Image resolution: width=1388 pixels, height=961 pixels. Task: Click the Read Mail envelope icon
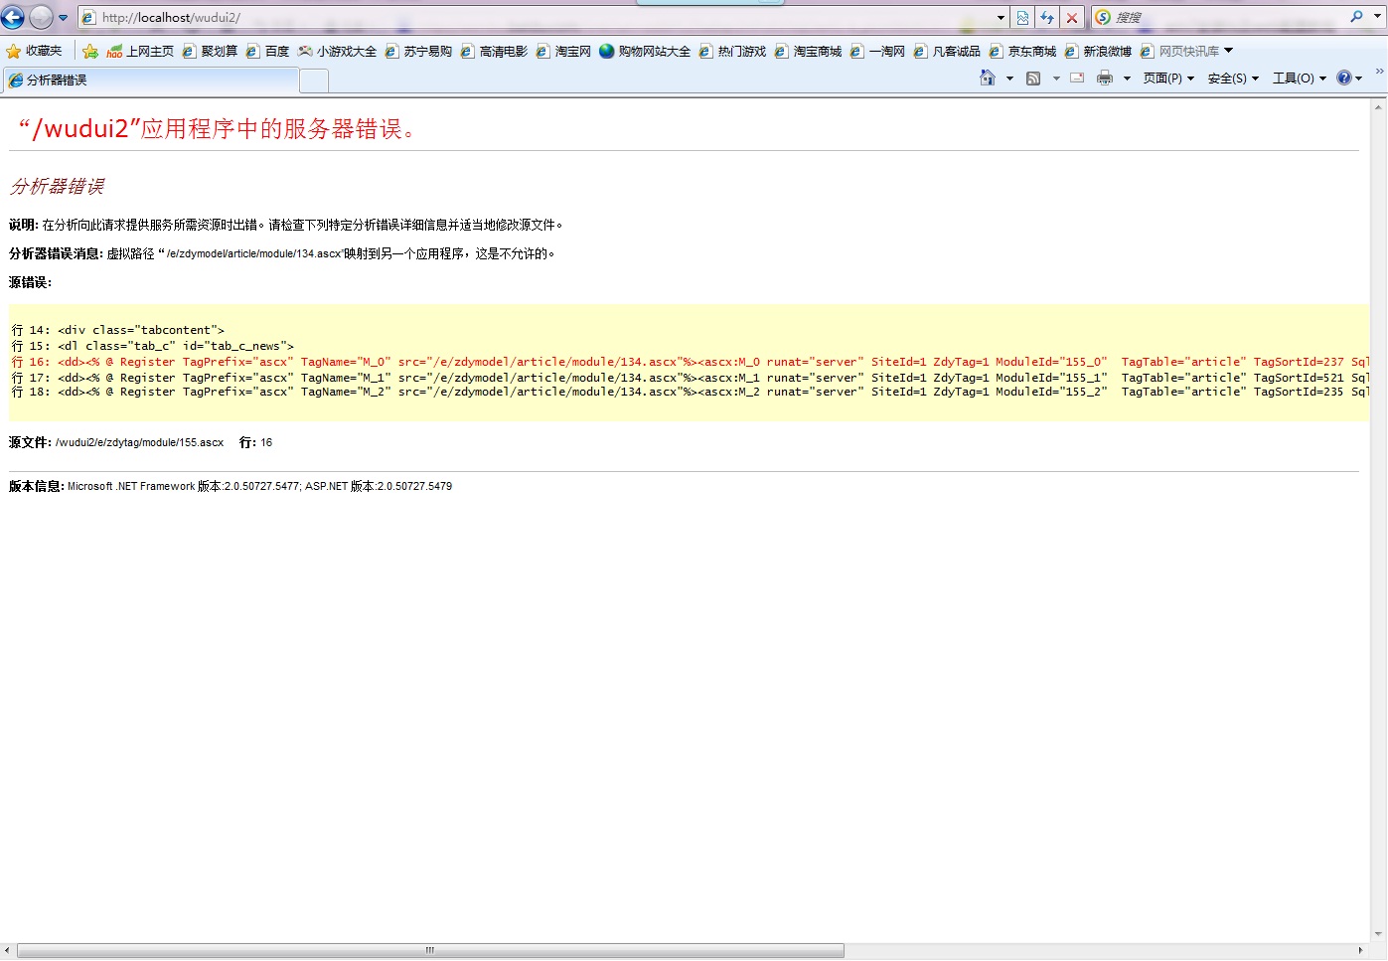tap(1077, 78)
